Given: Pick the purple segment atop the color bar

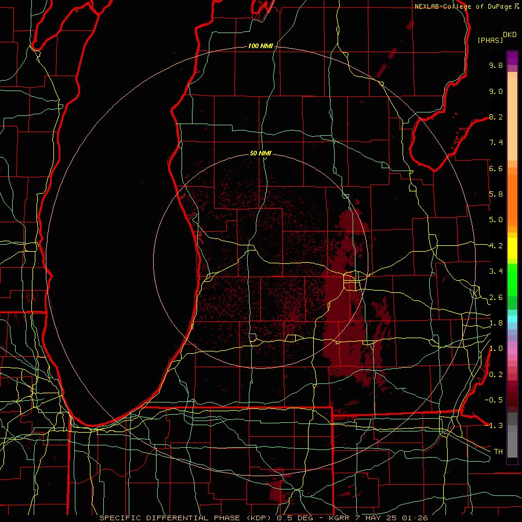Looking at the screenshot, I should [x=512, y=58].
